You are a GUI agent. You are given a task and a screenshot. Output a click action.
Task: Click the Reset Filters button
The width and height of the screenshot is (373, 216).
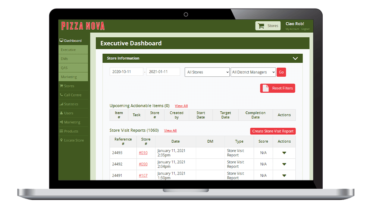click(x=278, y=88)
